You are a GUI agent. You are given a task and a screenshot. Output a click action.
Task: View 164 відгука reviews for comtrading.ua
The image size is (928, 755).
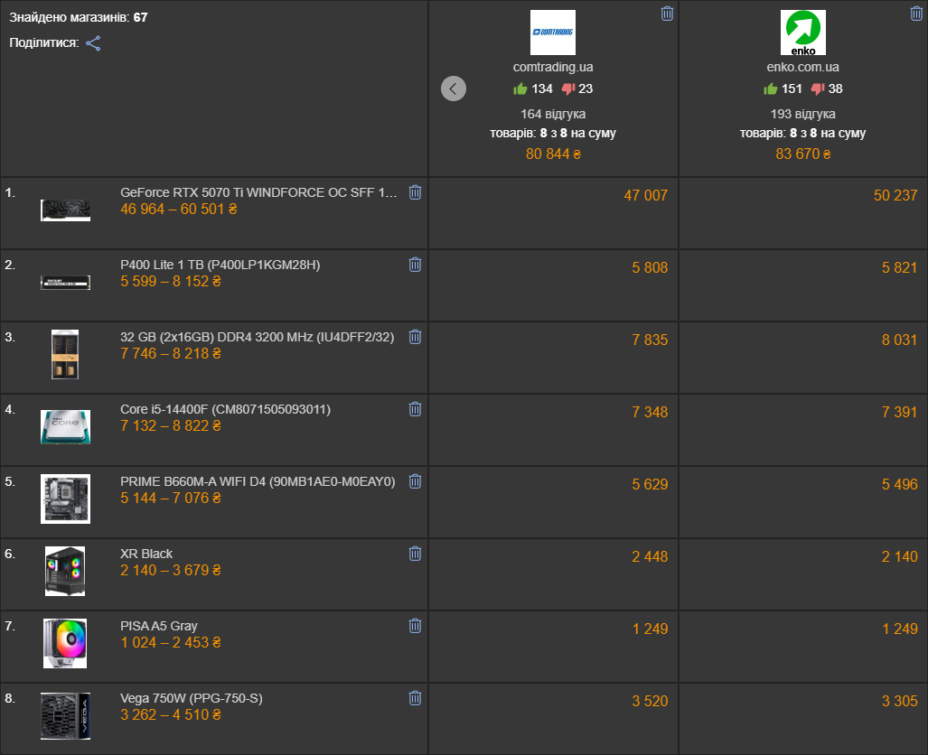(x=553, y=114)
